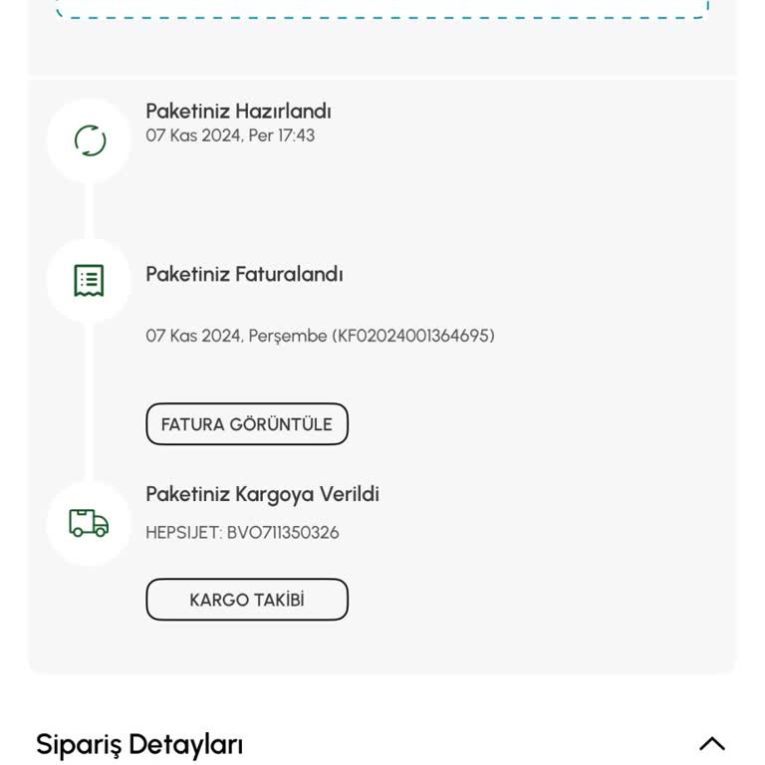Open KARGO TAKİBİ shipment tracking
The image size is (765, 765).
247,600
